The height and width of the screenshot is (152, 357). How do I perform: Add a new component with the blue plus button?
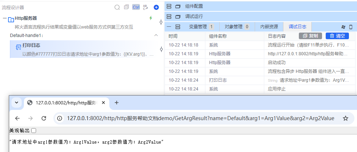coord(156,7)
